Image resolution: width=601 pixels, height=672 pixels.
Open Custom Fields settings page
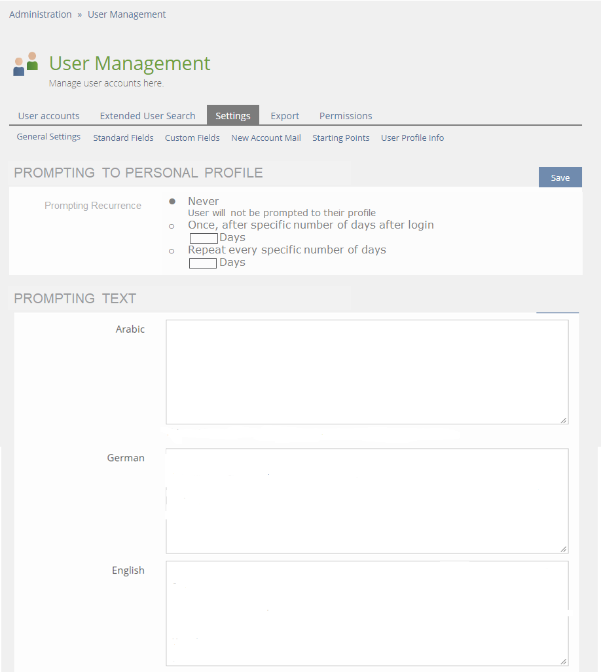pos(192,138)
